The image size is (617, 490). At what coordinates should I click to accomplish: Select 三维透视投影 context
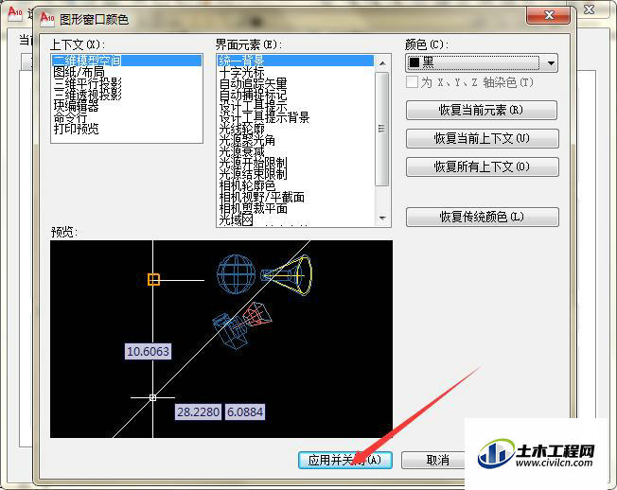(x=87, y=95)
